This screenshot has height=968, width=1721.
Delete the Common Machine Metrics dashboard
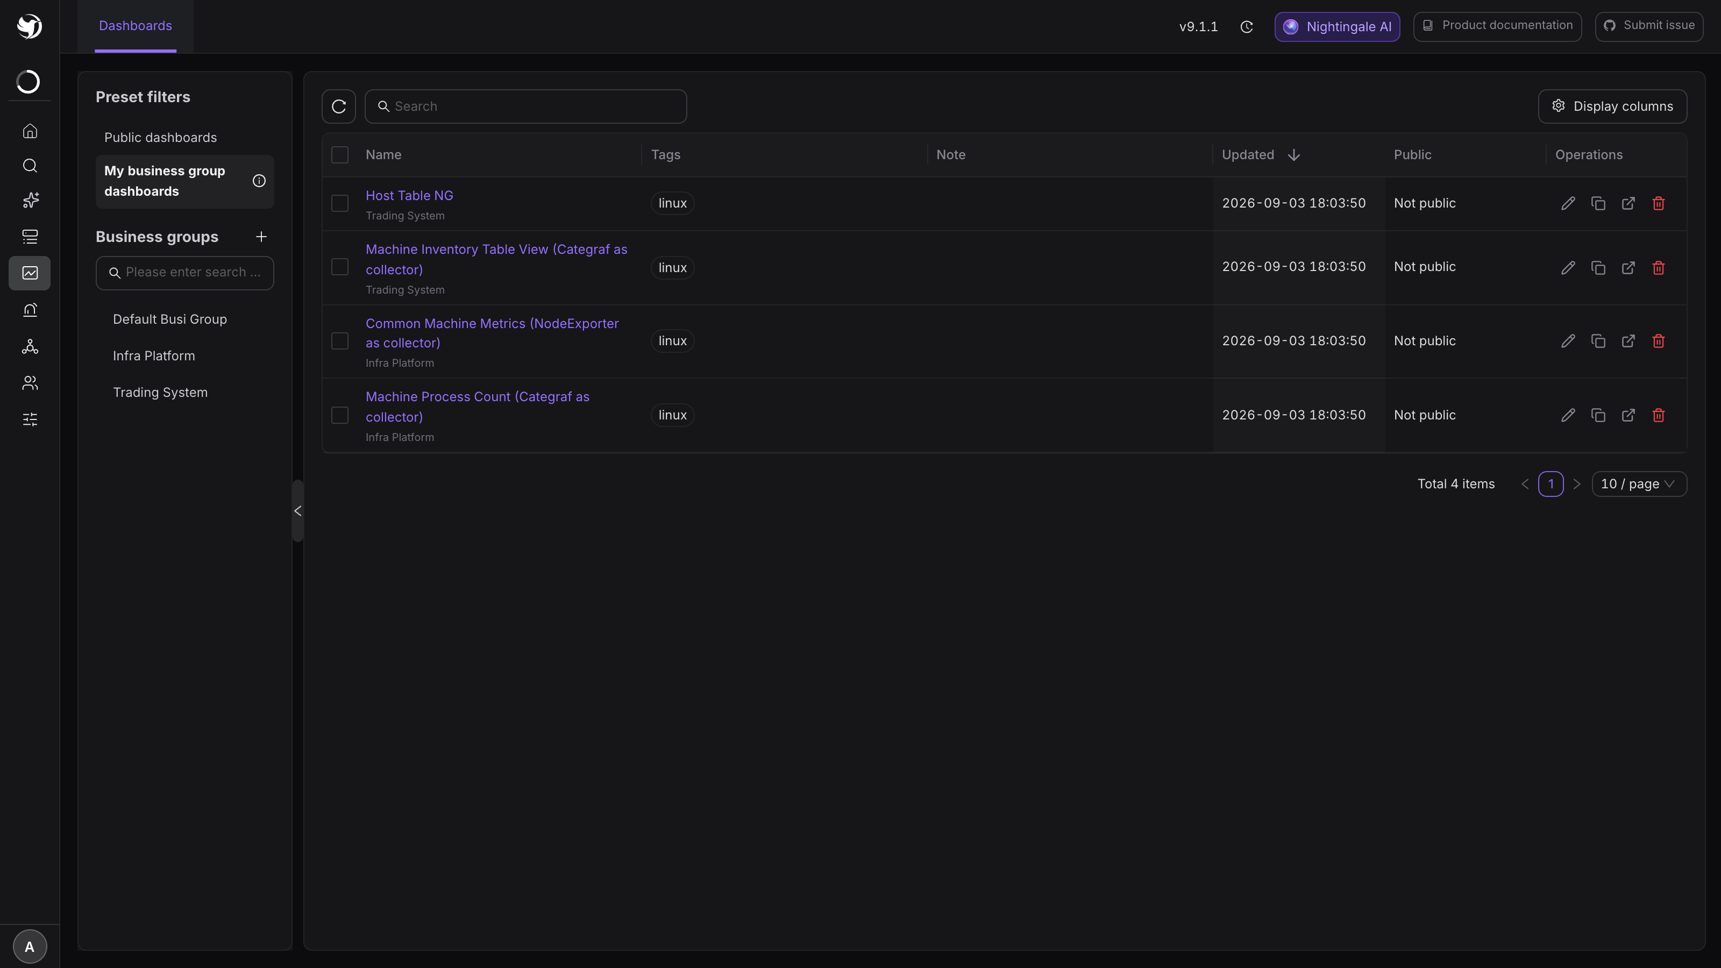pos(1658,341)
